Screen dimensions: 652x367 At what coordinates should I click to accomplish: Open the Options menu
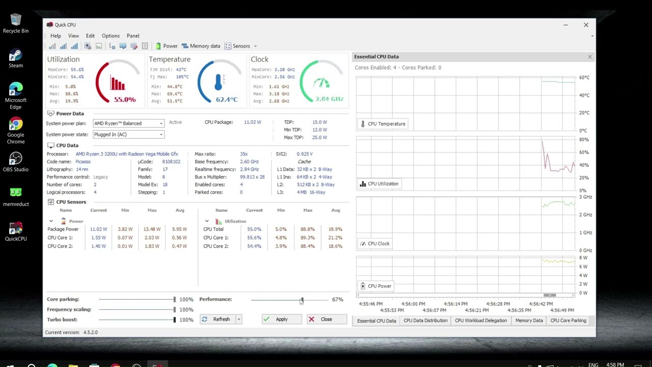pyautogui.click(x=111, y=36)
